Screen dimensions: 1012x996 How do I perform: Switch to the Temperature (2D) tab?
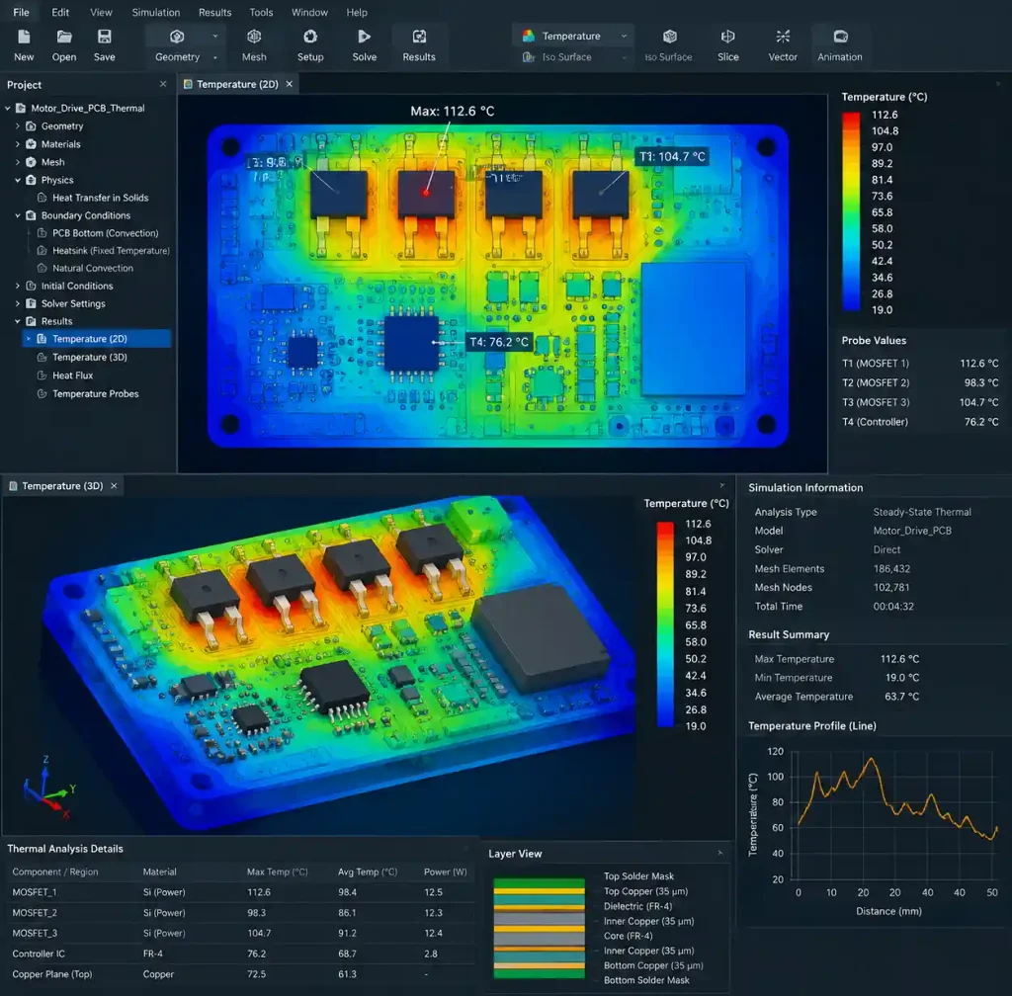coord(237,85)
